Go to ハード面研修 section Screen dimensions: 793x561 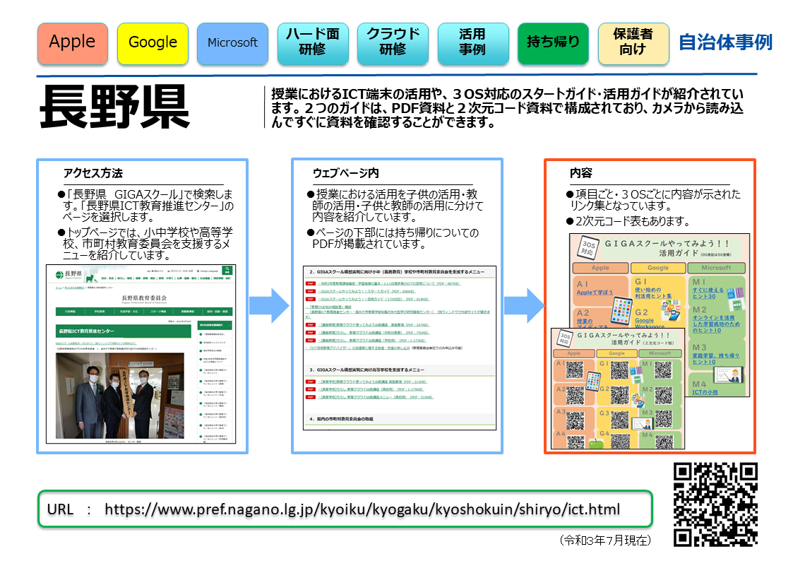pyautogui.click(x=313, y=44)
